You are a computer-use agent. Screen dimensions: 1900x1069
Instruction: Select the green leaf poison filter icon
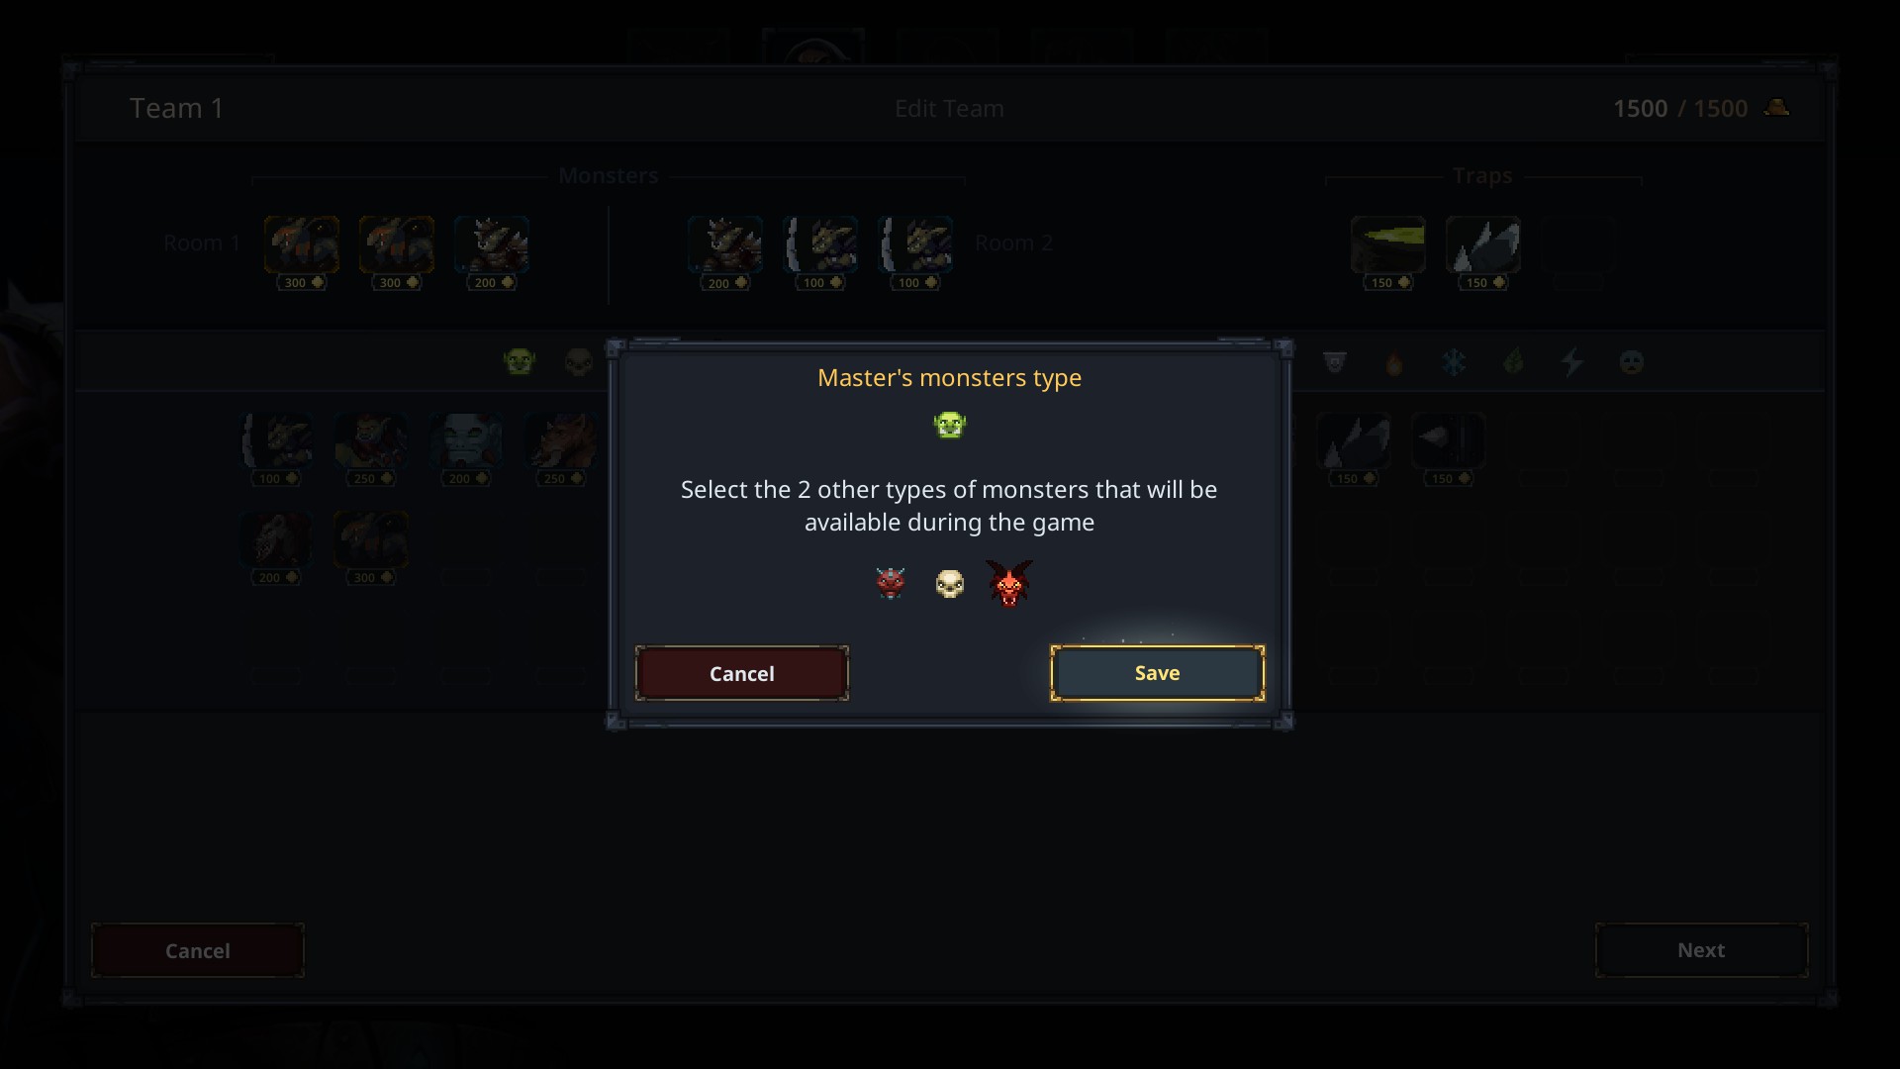coord(1513,362)
